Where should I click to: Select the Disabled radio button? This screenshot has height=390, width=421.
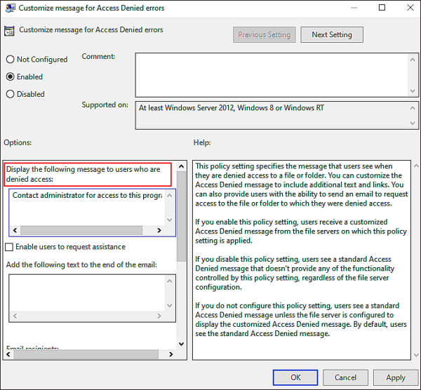11,94
